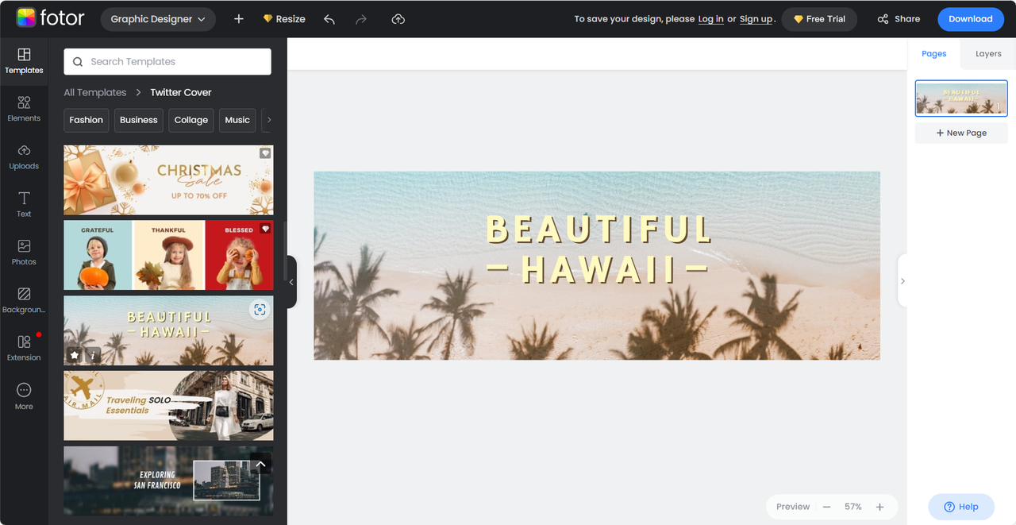Click the undo arrow icon

pyautogui.click(x=329, y=19)
